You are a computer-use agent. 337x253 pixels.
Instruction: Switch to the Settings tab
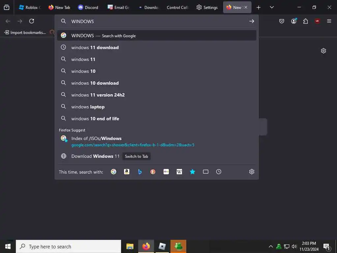pyautogui.click(x=207, y=7)
